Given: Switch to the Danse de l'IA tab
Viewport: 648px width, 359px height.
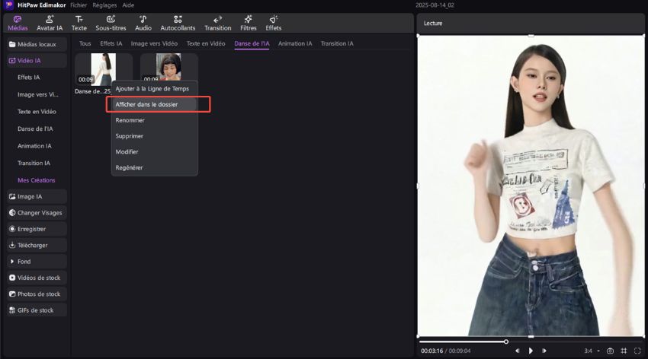Looking at the screenshot, I should point(252,43).
